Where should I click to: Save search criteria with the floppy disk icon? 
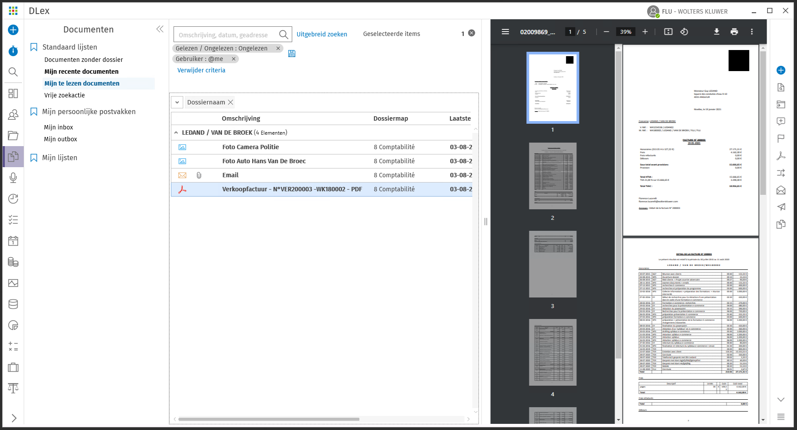[x=292, y=54]
